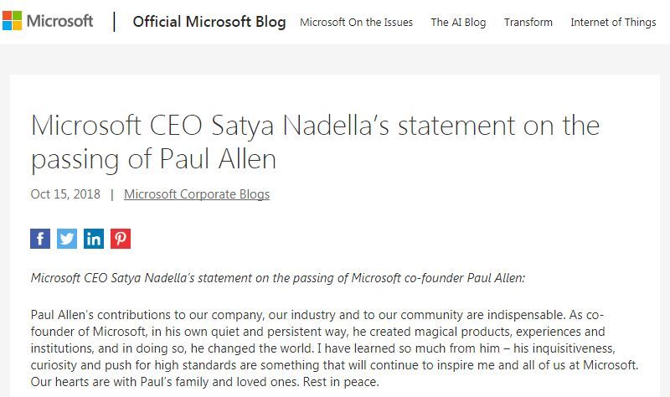Go to The AI Blog

[x=458, y=23]
